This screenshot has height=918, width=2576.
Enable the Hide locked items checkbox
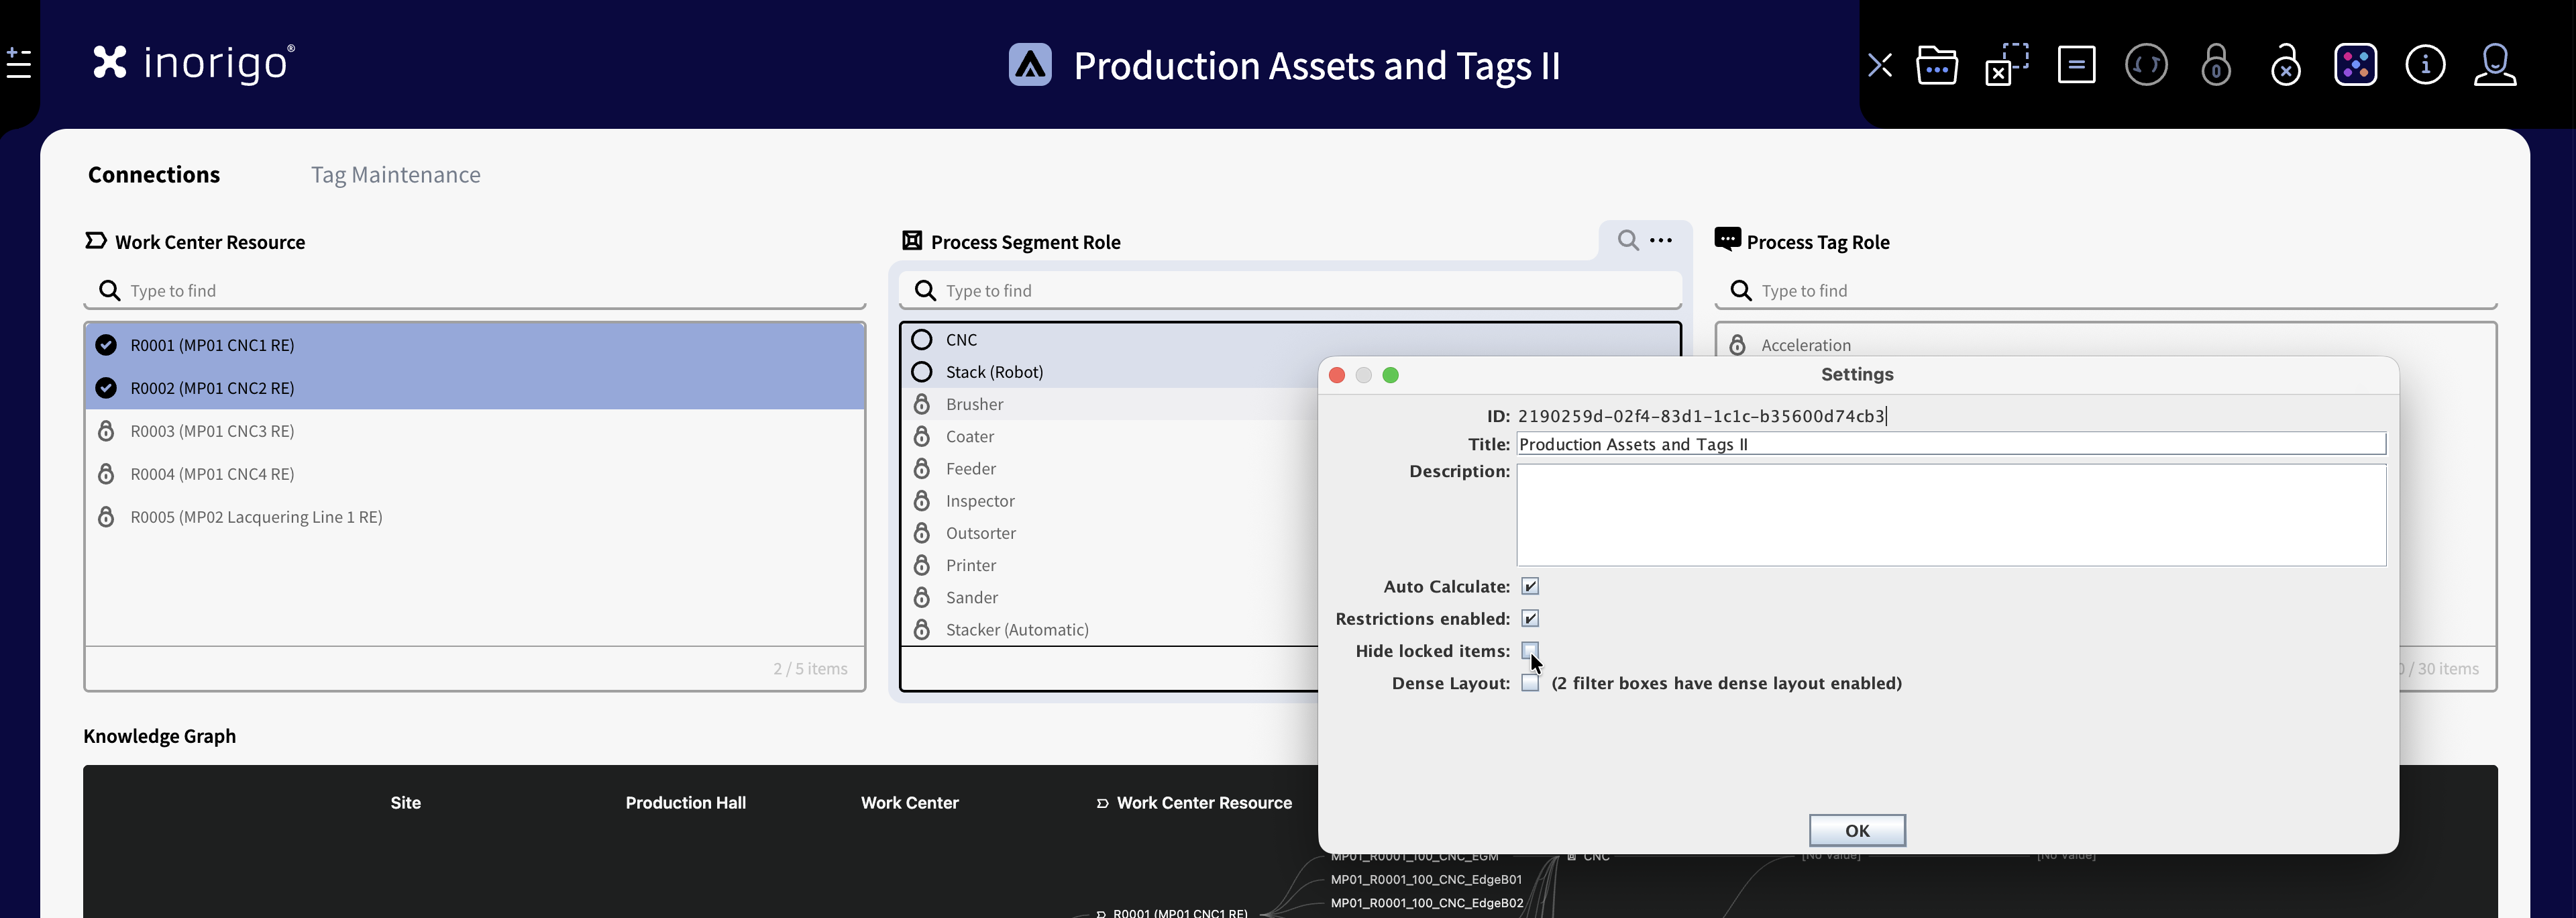pos(1530,650)
